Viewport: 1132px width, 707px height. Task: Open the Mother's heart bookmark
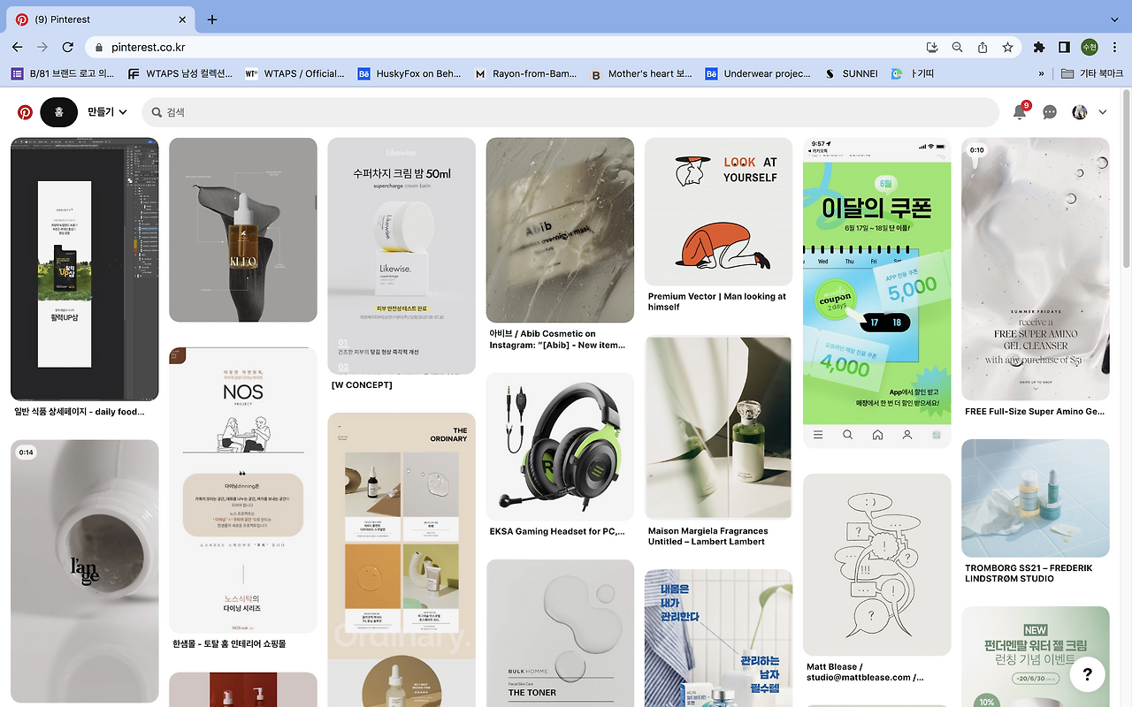(x=641, y=74)
